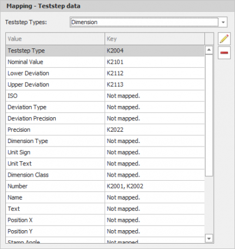Open the Teststep Types dropdown arrow
This screenshot has height=249, width=235.
[223, 22]
